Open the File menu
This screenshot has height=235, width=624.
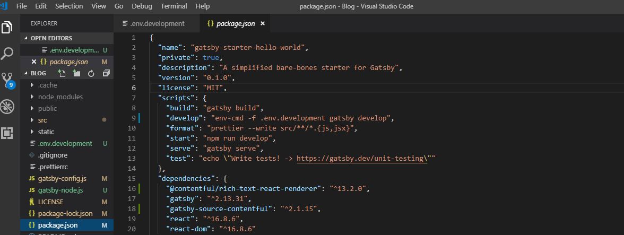(22, 6)
